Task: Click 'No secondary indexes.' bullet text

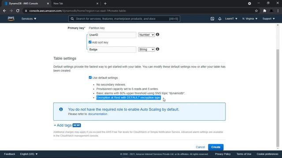Action: coord(111,84)
